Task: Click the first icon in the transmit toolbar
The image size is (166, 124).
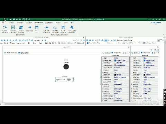Action: point(2,40)
